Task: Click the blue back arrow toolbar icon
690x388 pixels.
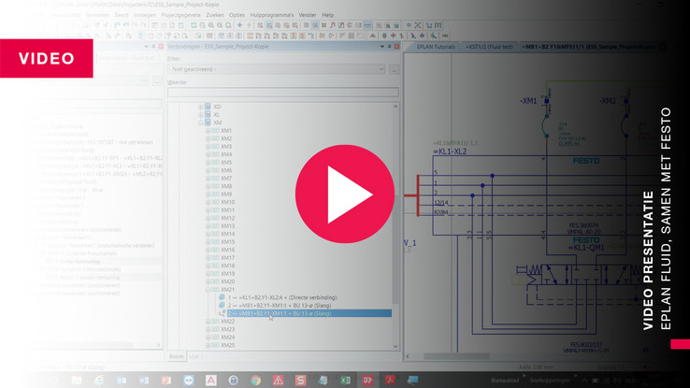Action: [240, 25]
